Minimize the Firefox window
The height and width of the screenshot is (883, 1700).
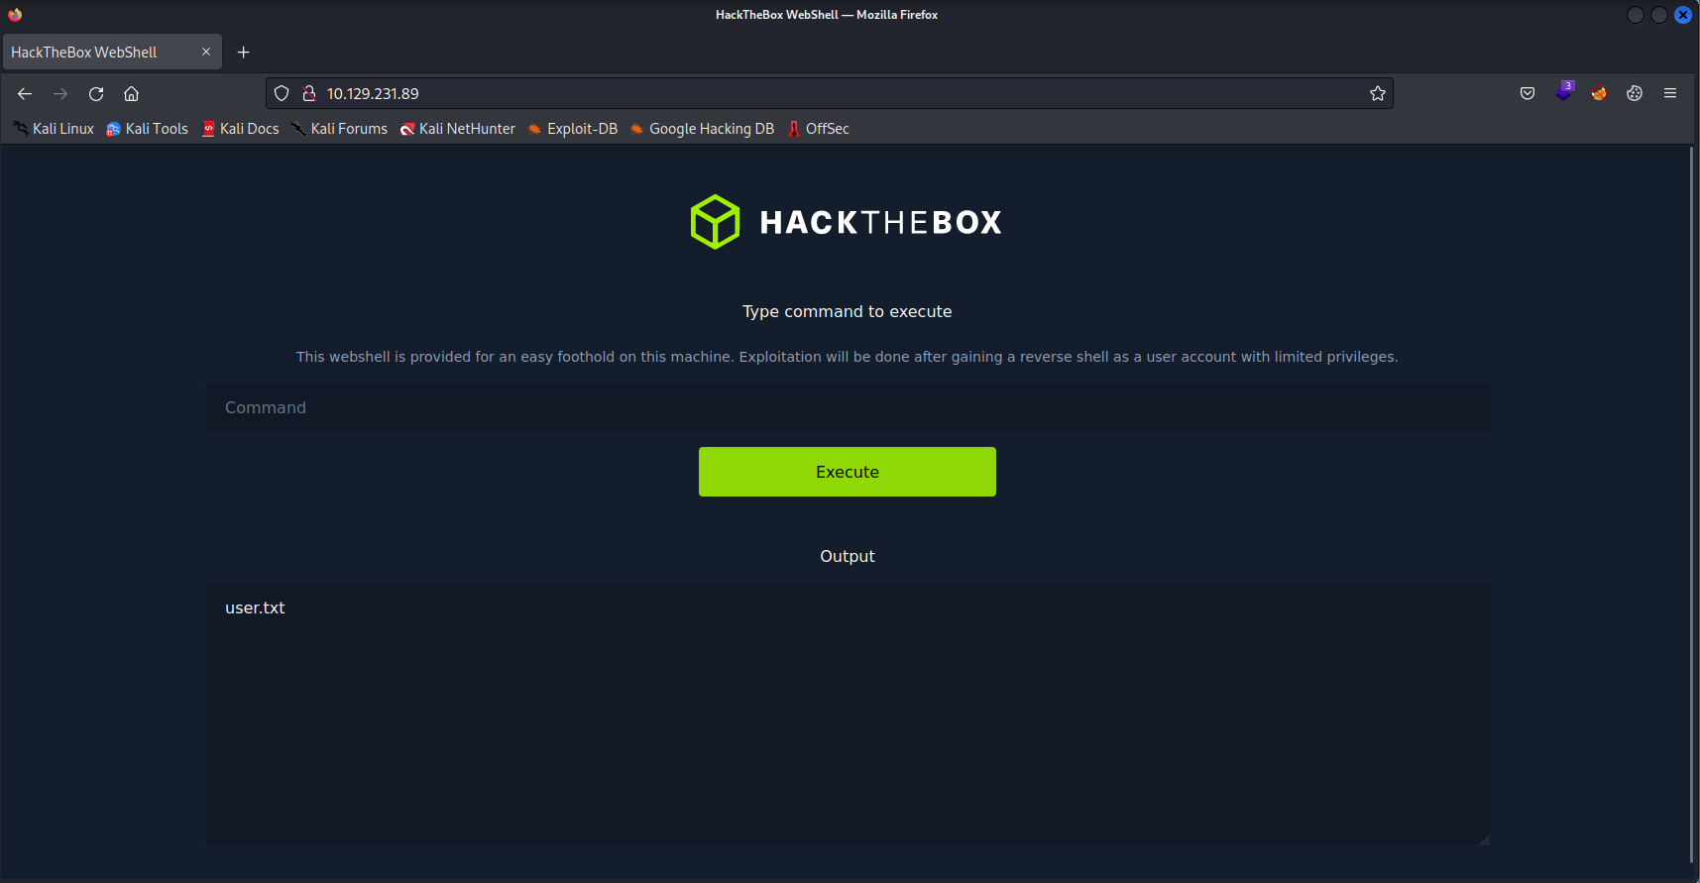(x=1636, y=15)
